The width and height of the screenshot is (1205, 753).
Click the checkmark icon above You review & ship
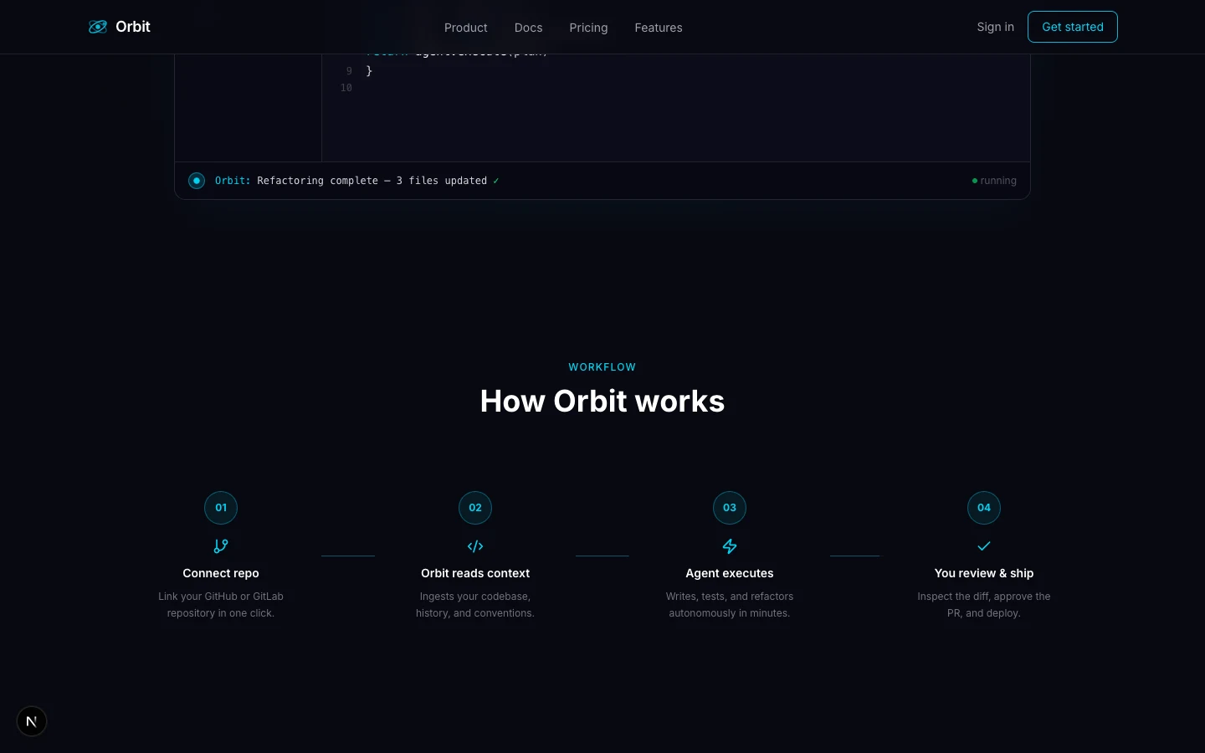coord(984,546)
